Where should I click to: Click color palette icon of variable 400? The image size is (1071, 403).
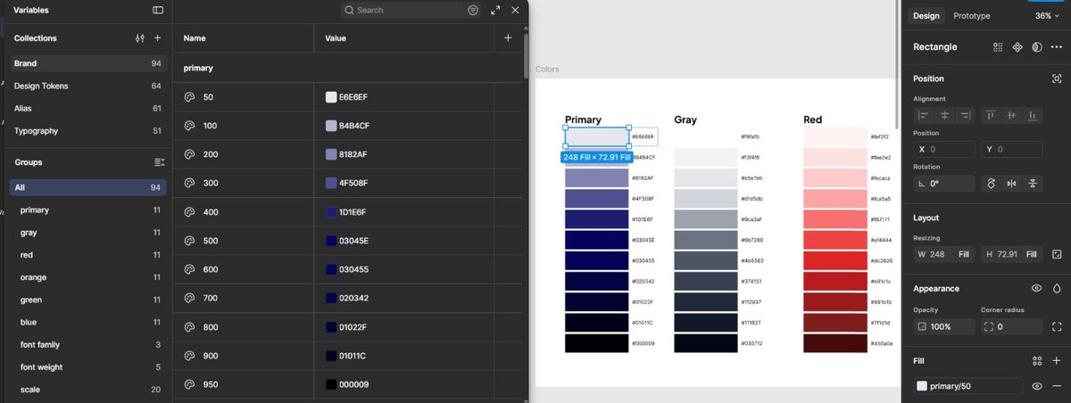189,212
